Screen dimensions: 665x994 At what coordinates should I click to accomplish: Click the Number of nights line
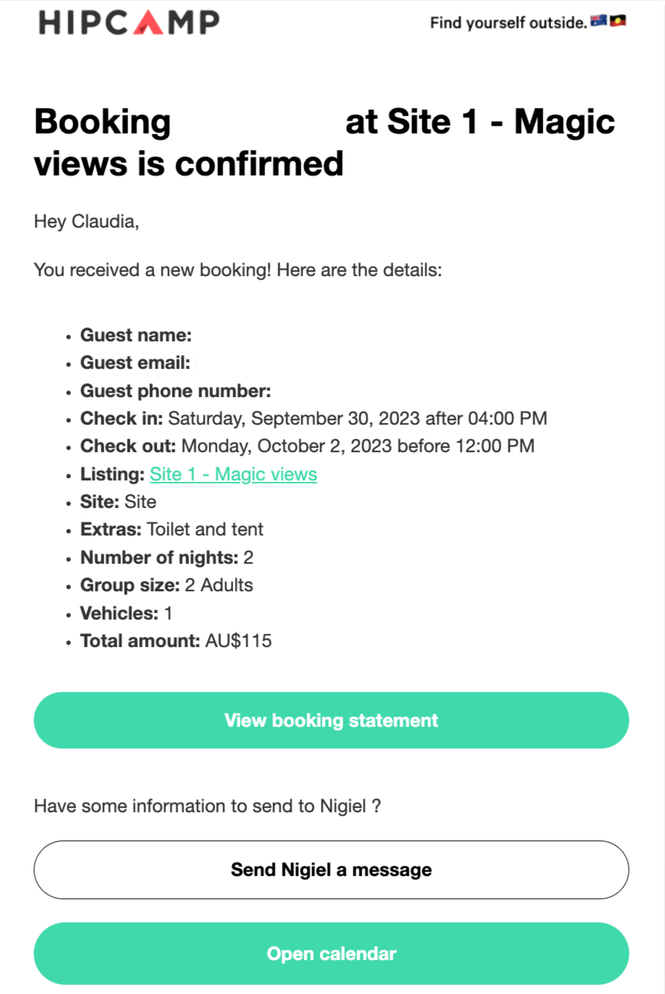pyautogui.click(x=167, y=558)
